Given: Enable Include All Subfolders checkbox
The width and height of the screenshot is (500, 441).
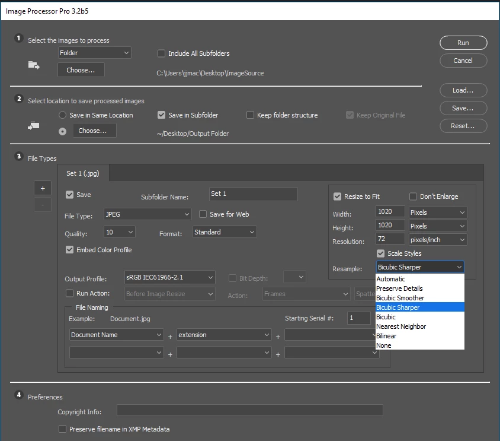Looking at the screenshot, I should [161, 53].
